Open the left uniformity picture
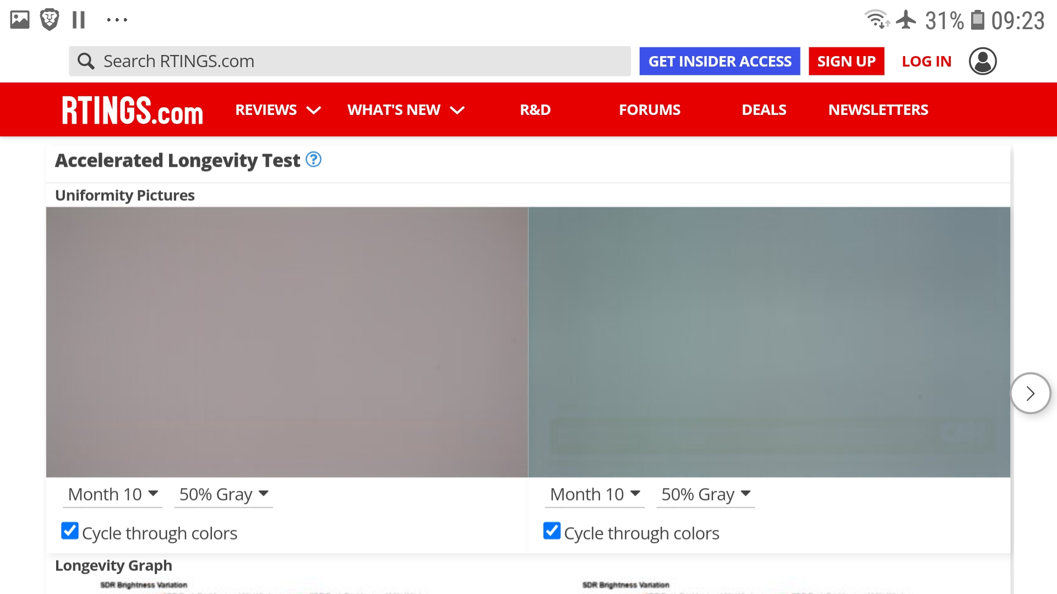Screen dimensions: 1057x594 287,342
